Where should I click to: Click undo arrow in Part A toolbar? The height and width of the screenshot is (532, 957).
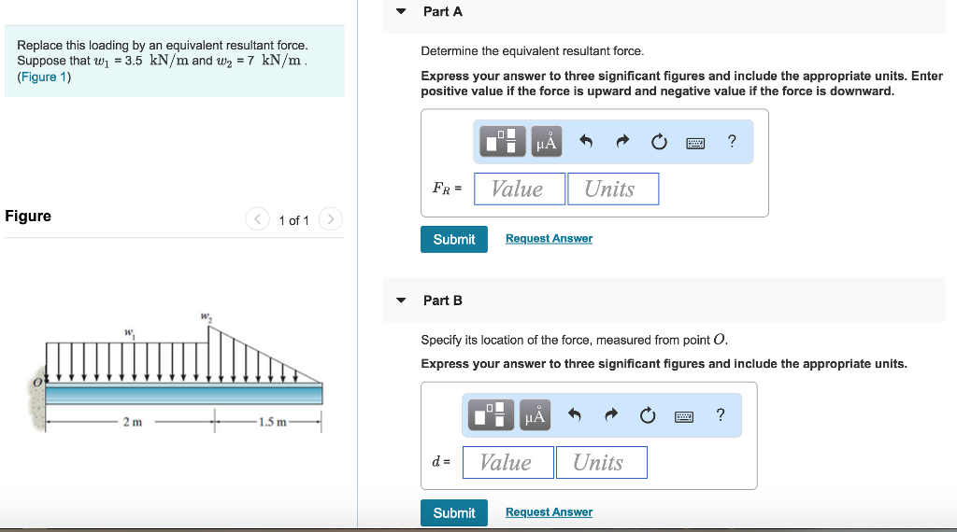click(586, 142)
